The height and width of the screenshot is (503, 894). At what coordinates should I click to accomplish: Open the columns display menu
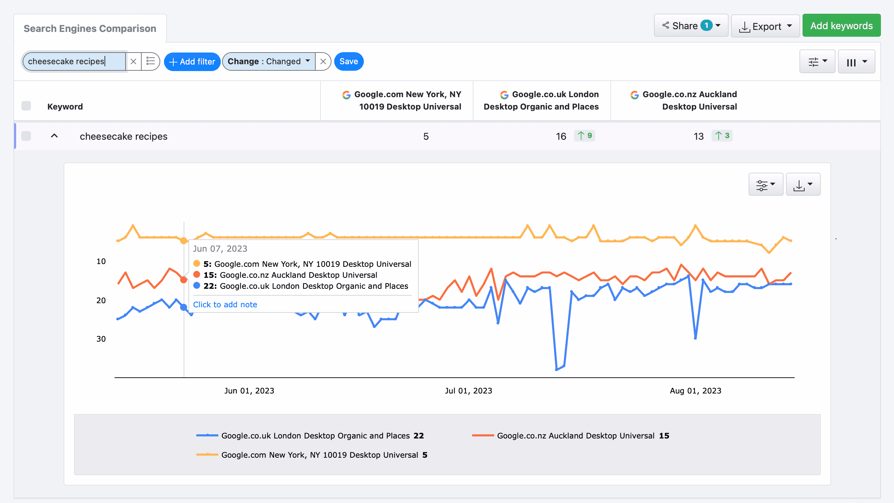(x=856, y=62)
